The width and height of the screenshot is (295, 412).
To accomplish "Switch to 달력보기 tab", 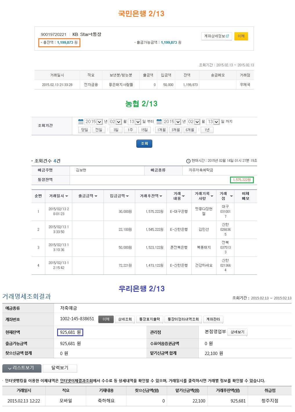I will click(60, 368).
